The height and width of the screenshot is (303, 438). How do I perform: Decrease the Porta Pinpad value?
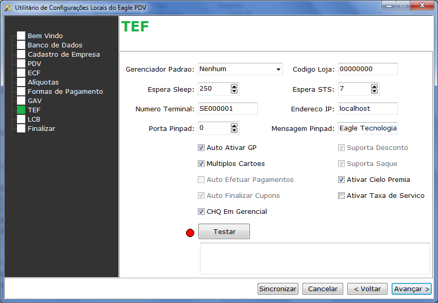point(234,131)
